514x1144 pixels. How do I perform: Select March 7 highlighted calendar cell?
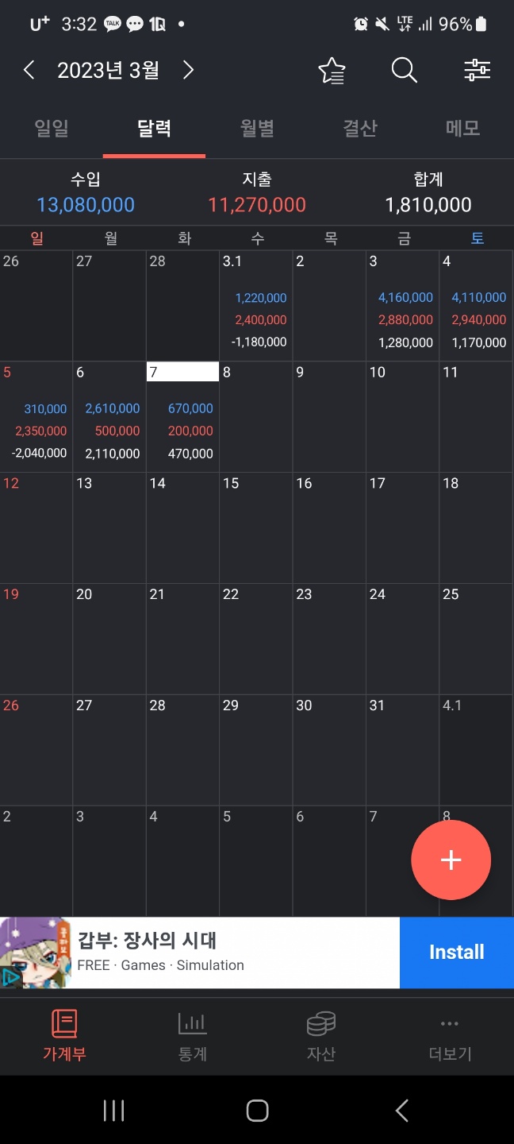[182, 417]
